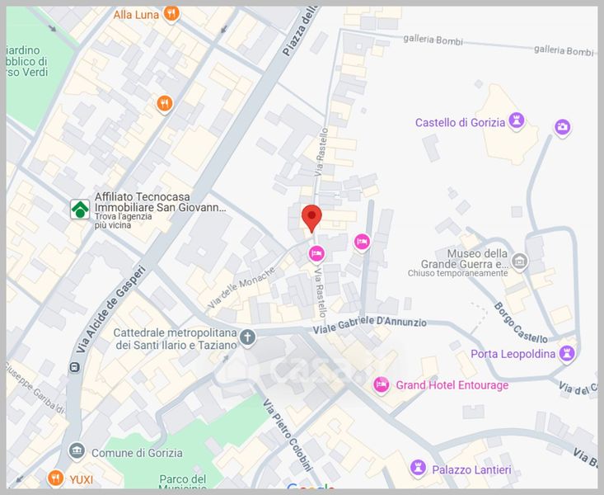The width and height of the screenshot is (604, 495).
Task: Open the Grand Hotel Entourage label
Action: click(452, 385)
